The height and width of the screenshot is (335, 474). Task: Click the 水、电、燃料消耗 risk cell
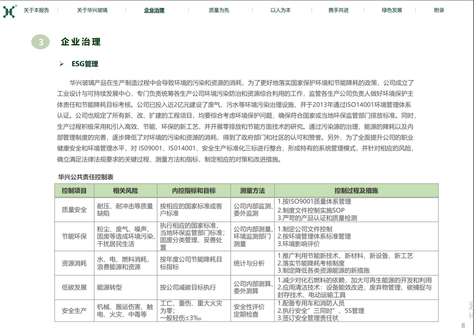(x=125, y=263)
